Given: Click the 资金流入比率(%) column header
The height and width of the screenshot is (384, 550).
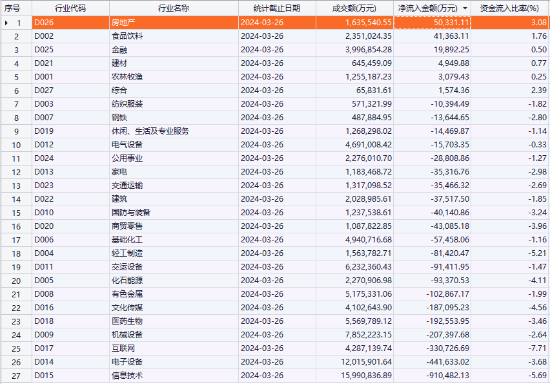Looking at the screenshot, I should click(x=510, y=8).
